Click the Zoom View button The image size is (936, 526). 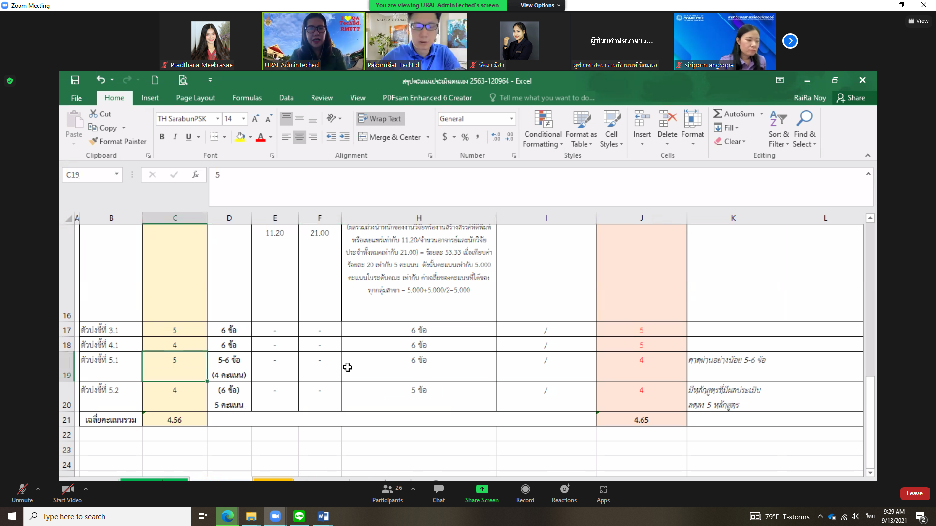[x=918, y=21]
